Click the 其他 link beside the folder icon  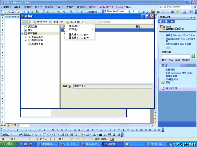169,82
